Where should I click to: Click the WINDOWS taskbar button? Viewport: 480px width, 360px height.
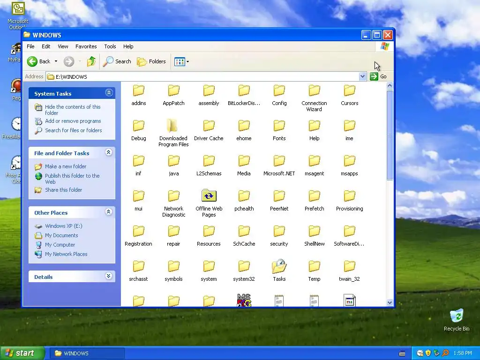87,353
